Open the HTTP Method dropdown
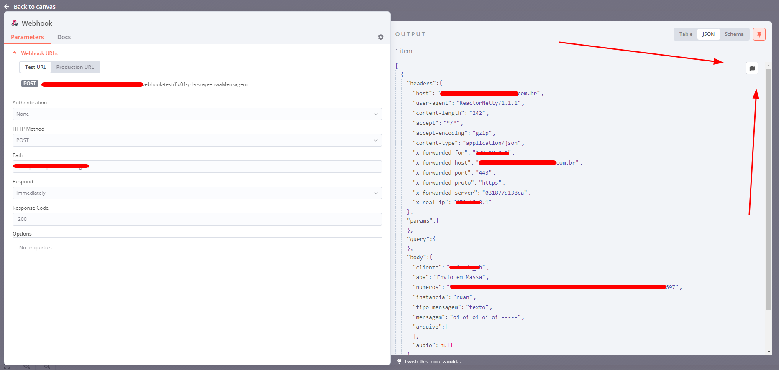The image size is (779, 370). (x=197, y=140)
